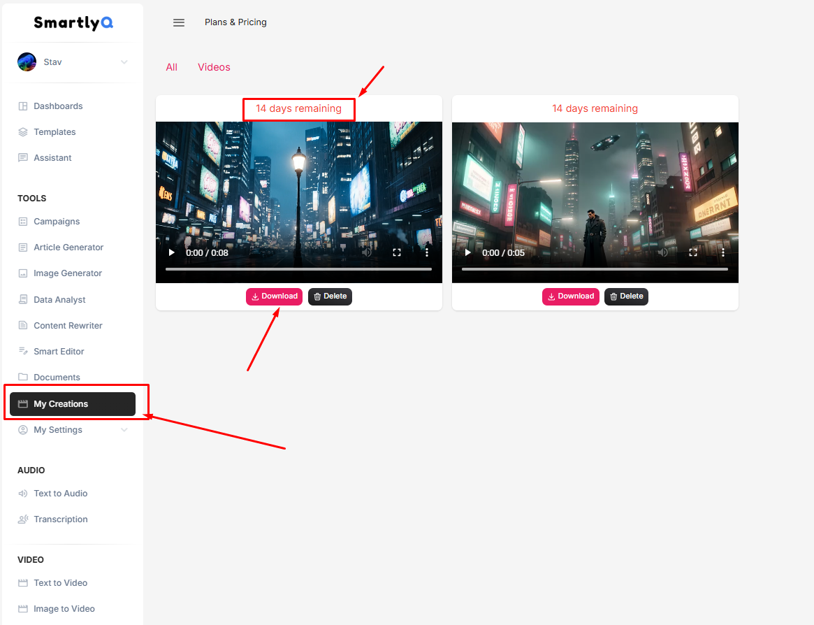Screen dimensions: 814x625
Task: Click the Templates layers icon
Action: coord(23,132)
